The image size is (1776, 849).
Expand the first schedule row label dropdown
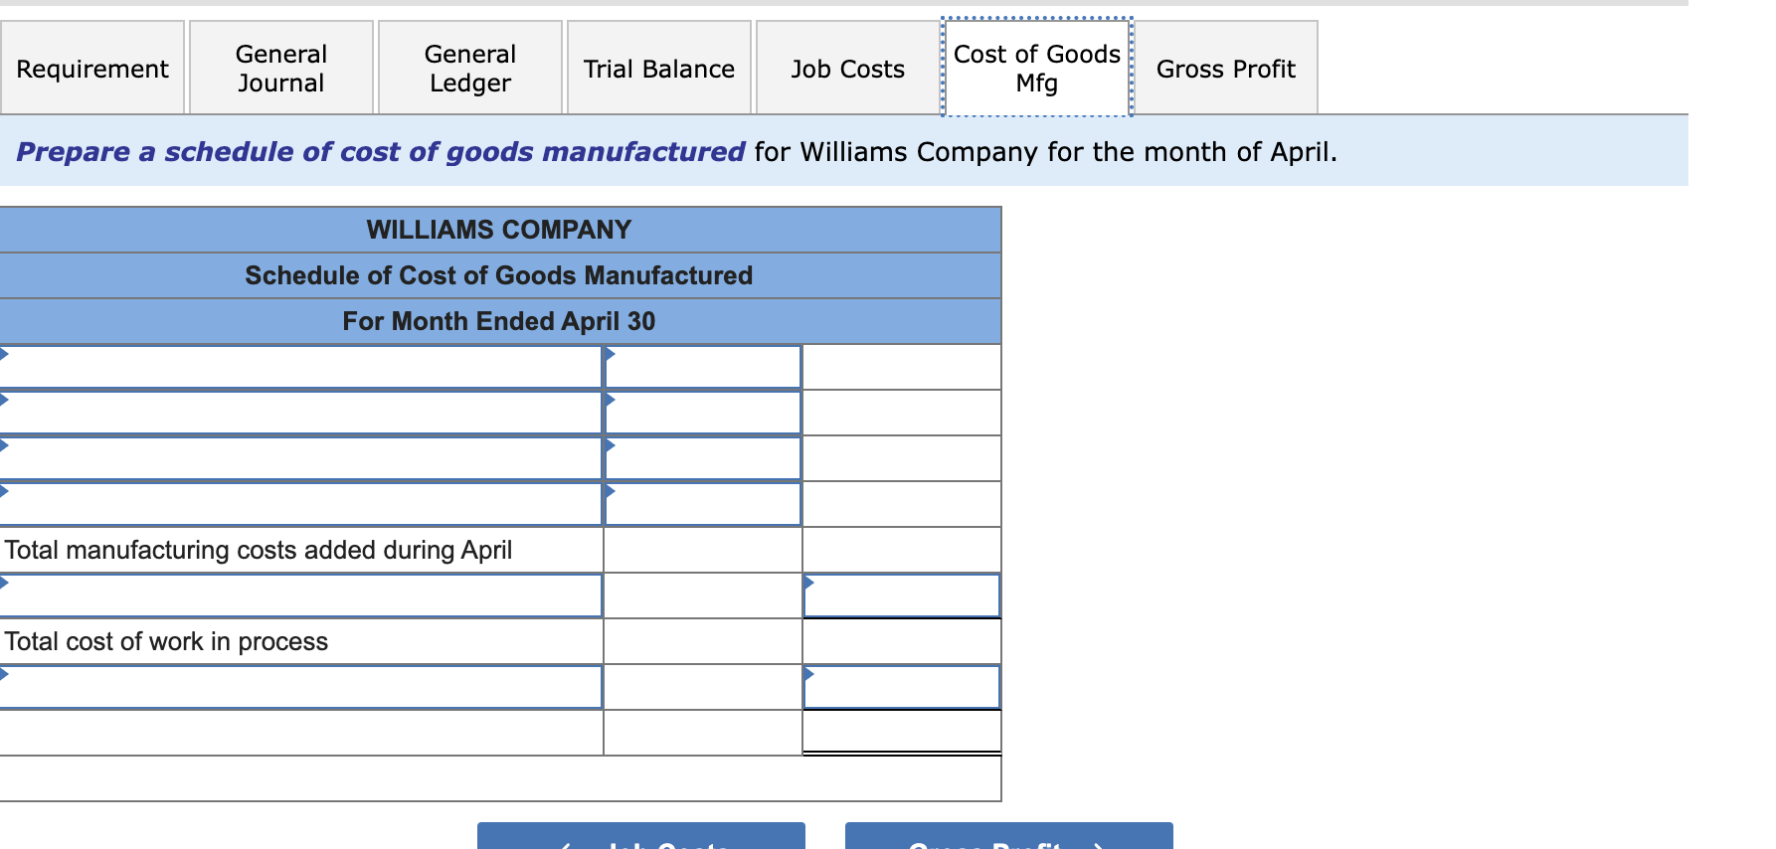pos(298,366)
